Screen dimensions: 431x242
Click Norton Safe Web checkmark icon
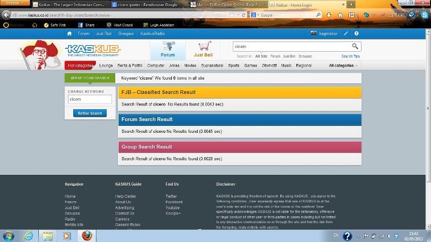click(46, 25)
